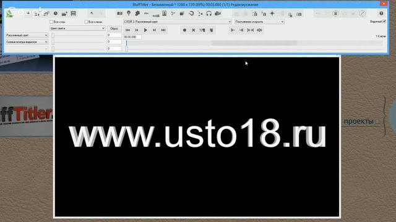Click the folder-with-plus open show icon
This screenshot has height=222, width=396.
(x=64, y=14)
